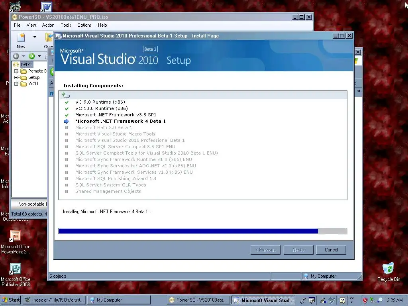Screen dimensions: 408x306
Task: Open the View menu in PowerISO
Action: tap(31, 25)
